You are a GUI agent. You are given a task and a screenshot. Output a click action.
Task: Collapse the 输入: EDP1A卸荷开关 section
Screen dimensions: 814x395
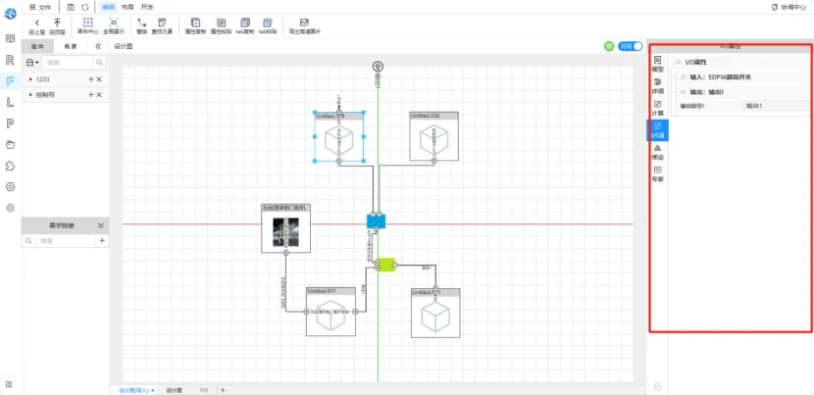click(x=684, y=77)
